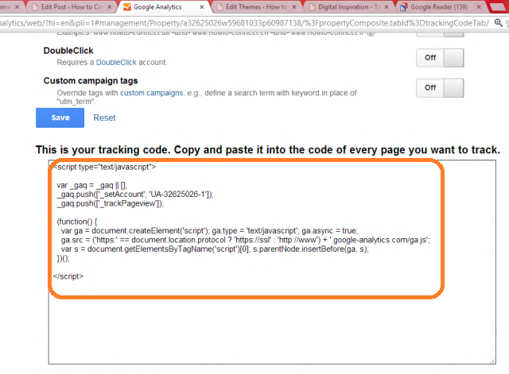509x374 pixels.
Task: Click the ga.src google-analytics.com/ga.js line
Action: [245, 240]
